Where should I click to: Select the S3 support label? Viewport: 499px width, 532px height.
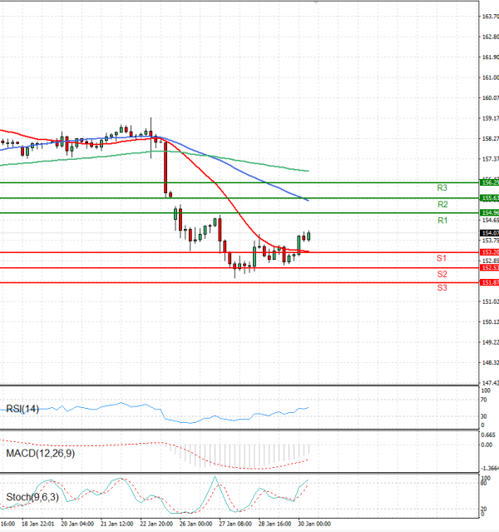(442, 288)
